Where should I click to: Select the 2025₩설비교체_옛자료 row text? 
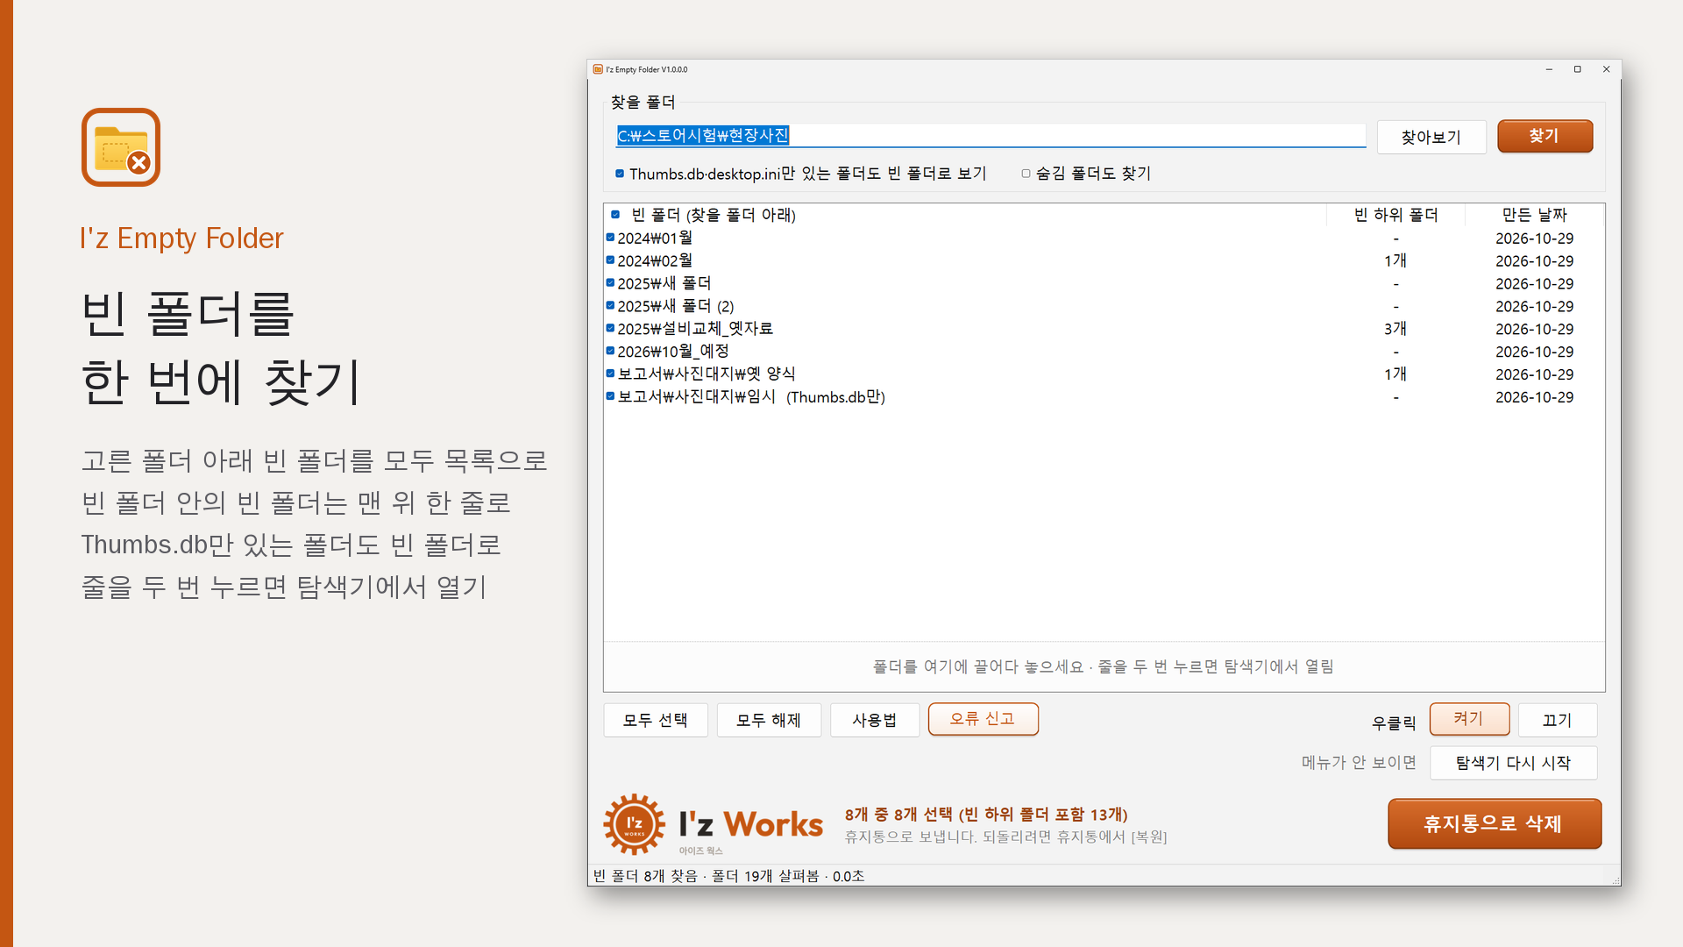pos(695,329)
